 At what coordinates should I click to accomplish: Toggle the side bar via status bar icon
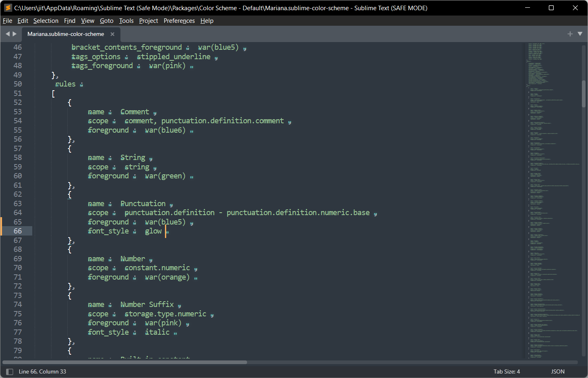[9, 371]
